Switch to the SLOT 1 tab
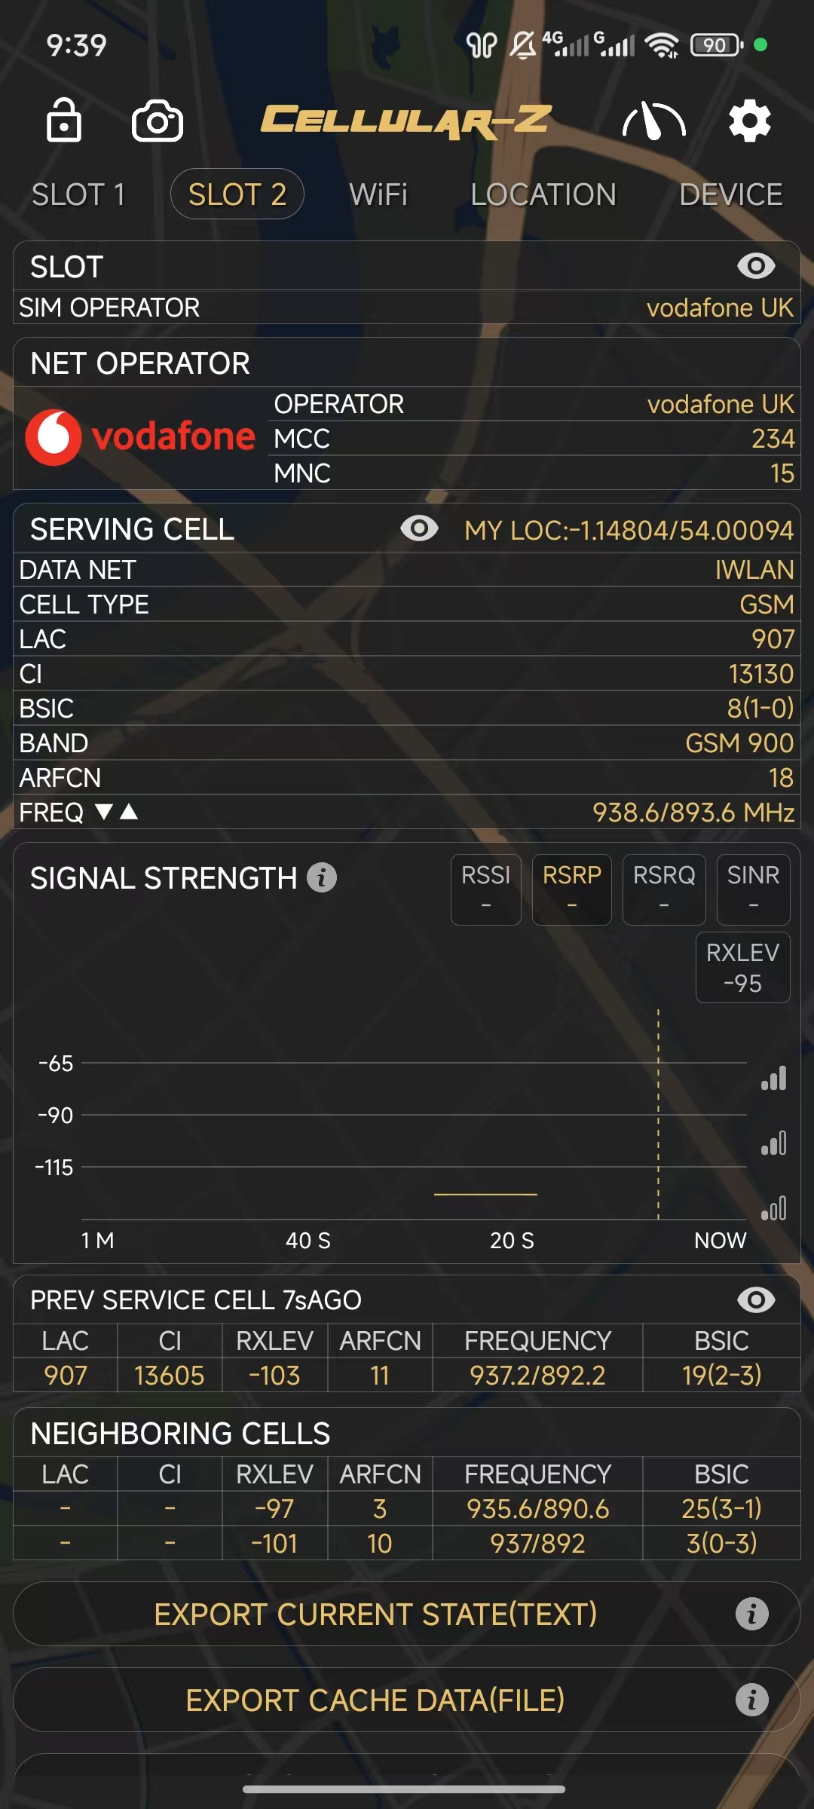Screen dimensions: 814x1809 78,194
